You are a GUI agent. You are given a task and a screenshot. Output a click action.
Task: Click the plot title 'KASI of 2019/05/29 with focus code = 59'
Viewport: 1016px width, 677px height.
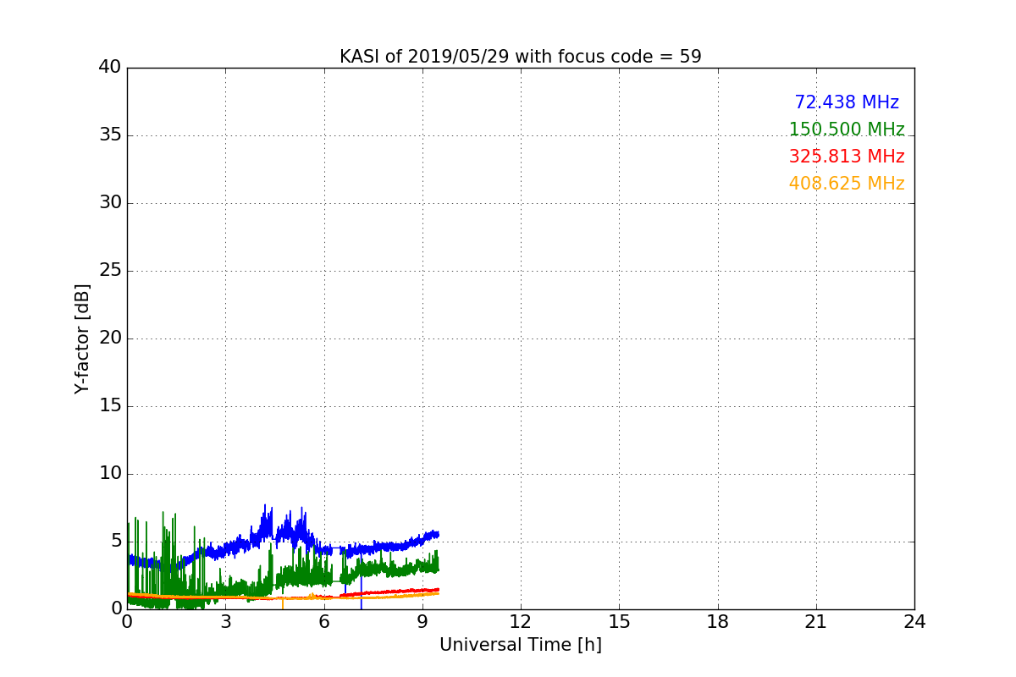(521, 57)
